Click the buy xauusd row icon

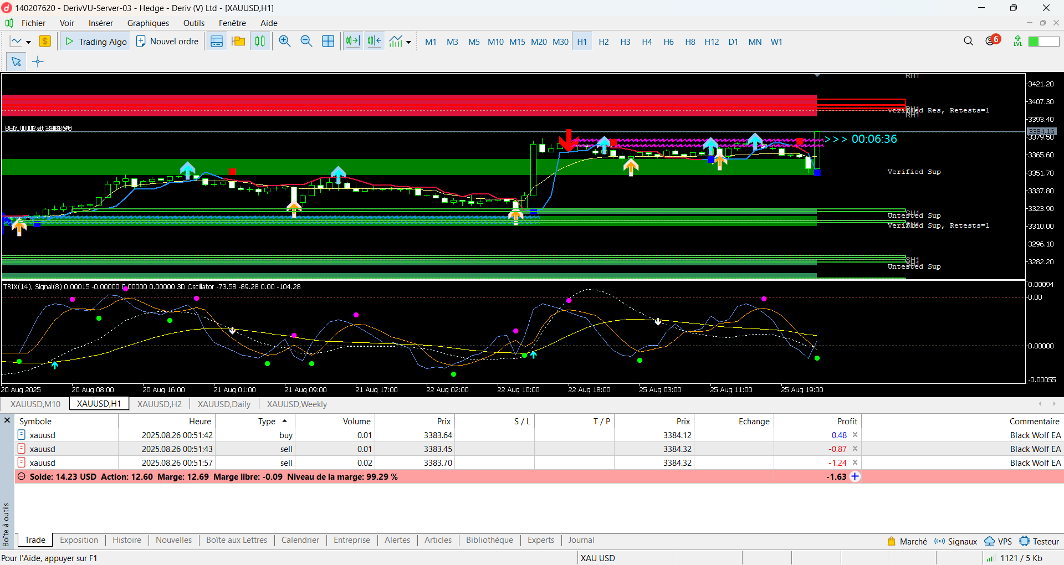(22, 435)
